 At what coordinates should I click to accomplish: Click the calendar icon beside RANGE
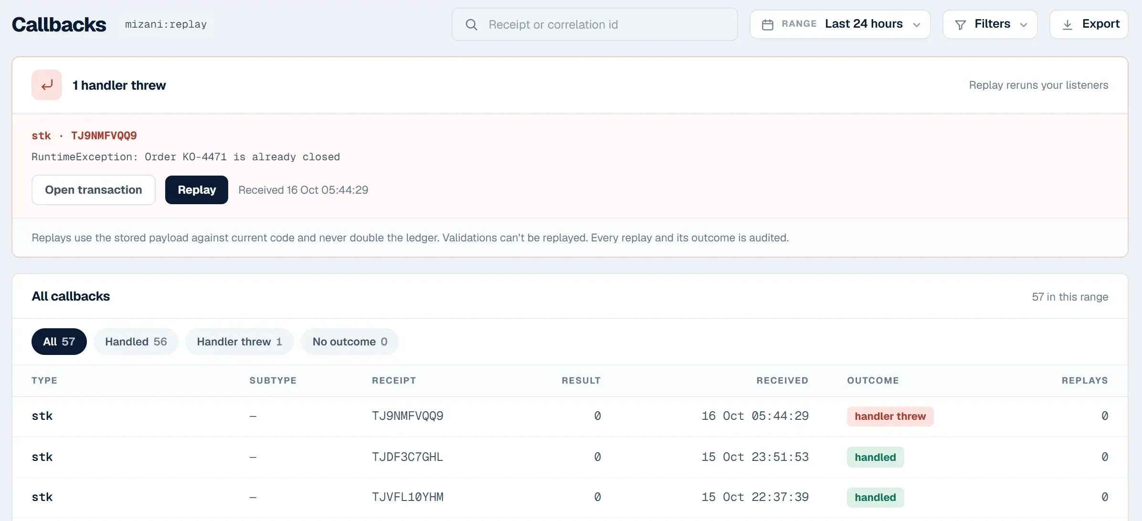(x=768, y=24)
